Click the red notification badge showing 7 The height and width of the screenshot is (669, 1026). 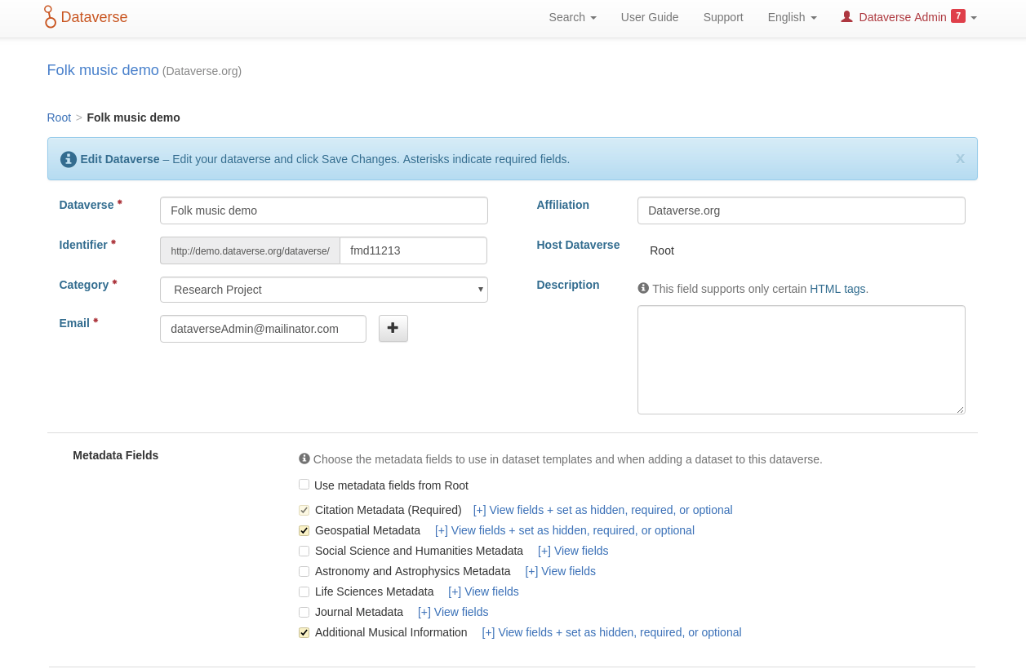click(x=957, y=16)
